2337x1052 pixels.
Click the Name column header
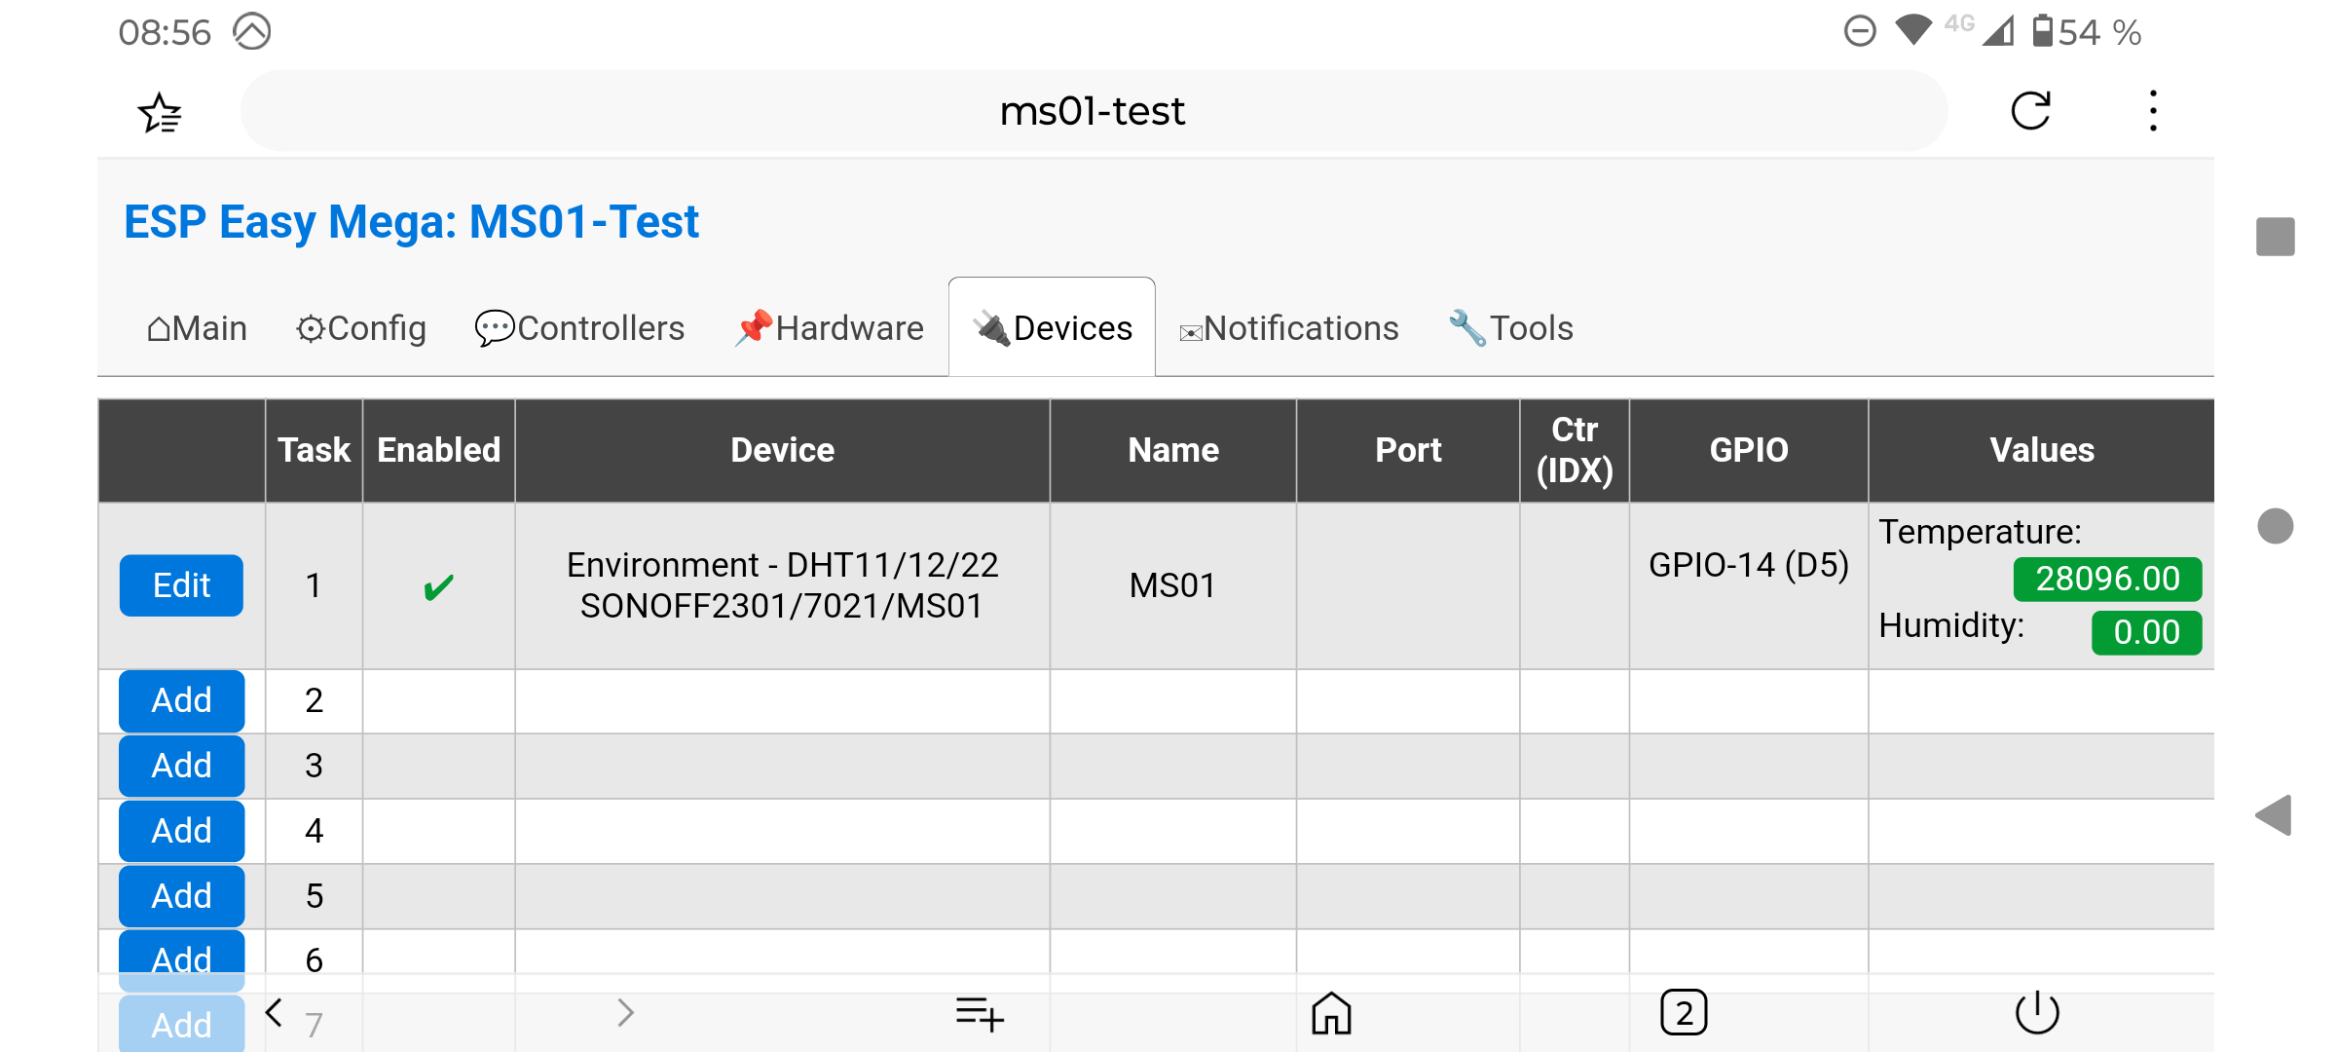[x=1173, y=450]
